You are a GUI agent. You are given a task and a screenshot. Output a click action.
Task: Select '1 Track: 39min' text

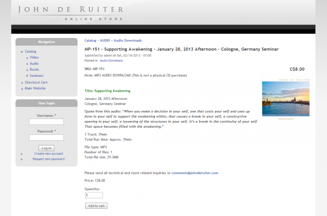pyautogui.click(x=96, y=134)
